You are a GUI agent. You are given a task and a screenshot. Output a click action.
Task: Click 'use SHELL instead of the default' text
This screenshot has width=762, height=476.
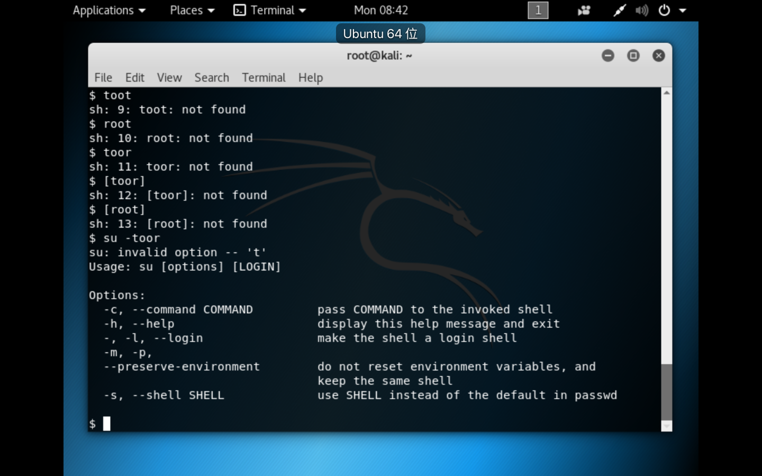click(431, 395)
